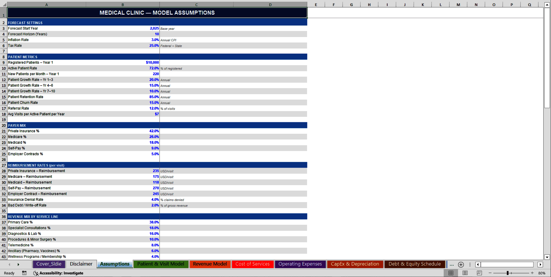
Task: Open Page Break Preview view
Action: 479,273
